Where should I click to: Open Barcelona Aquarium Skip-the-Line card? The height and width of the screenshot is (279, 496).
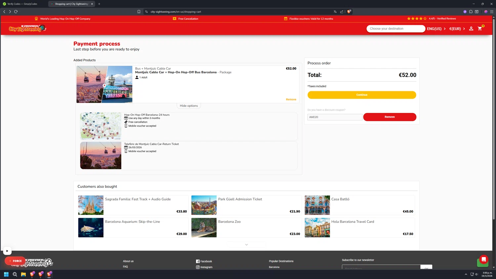133,227
